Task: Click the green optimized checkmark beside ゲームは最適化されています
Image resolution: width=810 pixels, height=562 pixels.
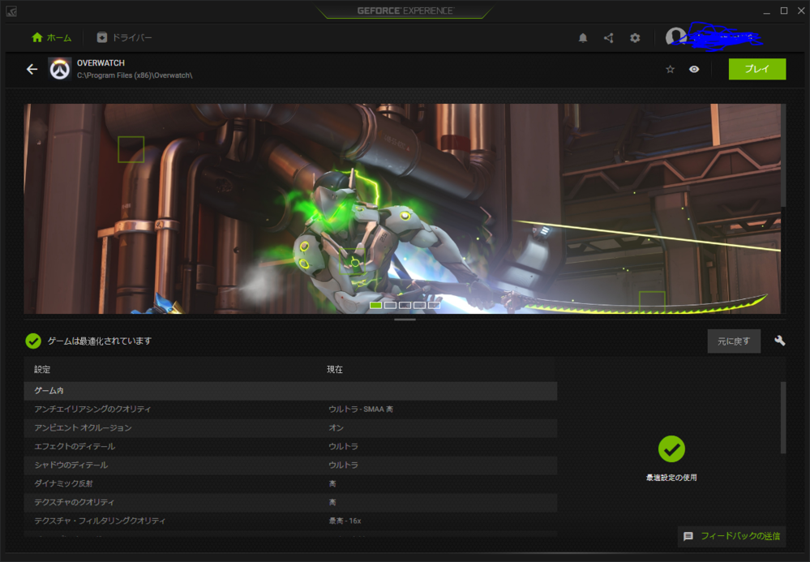Action: 33,341
